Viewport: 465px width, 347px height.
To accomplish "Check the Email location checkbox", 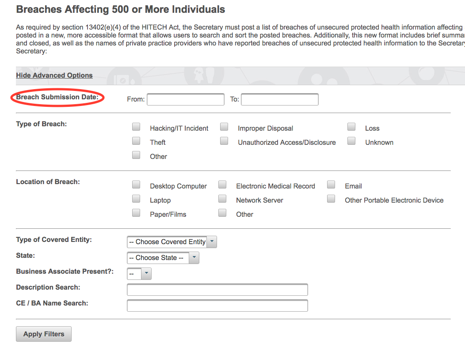I will [x=331, y=185].
